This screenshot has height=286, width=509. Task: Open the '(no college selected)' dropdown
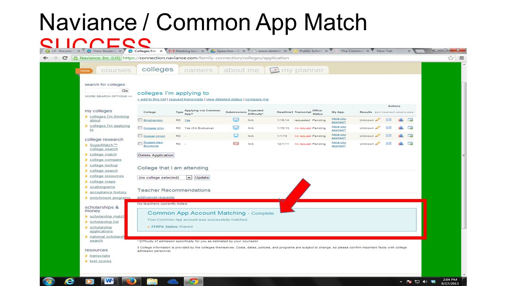[x=165, y=178]
